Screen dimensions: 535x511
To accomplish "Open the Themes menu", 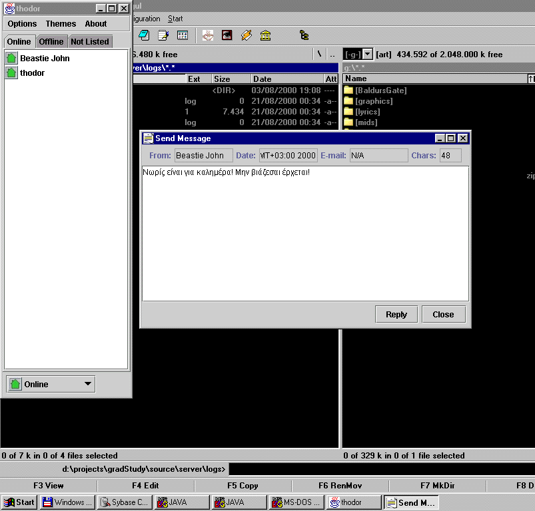I will point(61,24).
